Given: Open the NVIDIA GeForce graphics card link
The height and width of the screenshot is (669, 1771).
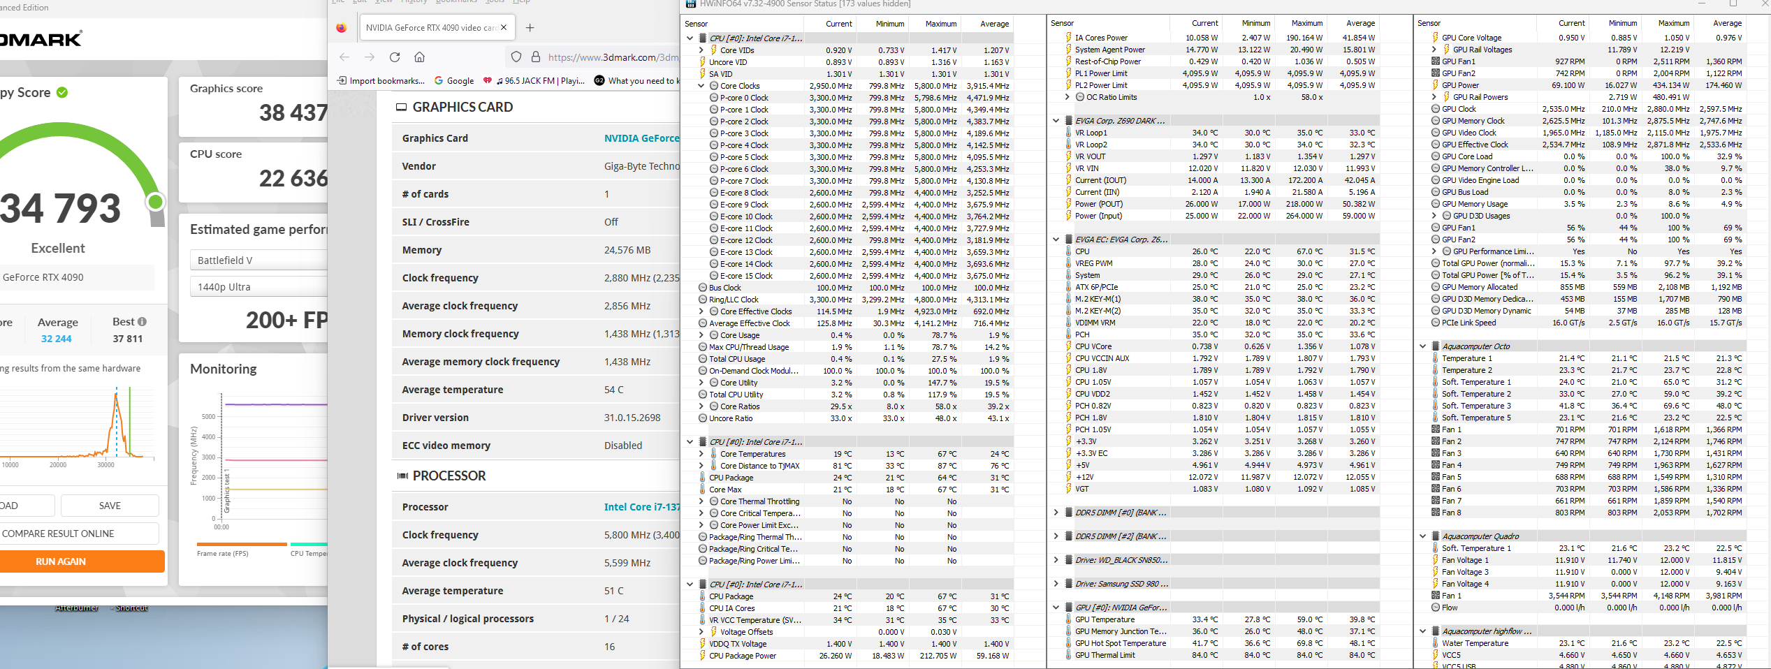Looking at the screenshot, I should click(x=641, y=138).
